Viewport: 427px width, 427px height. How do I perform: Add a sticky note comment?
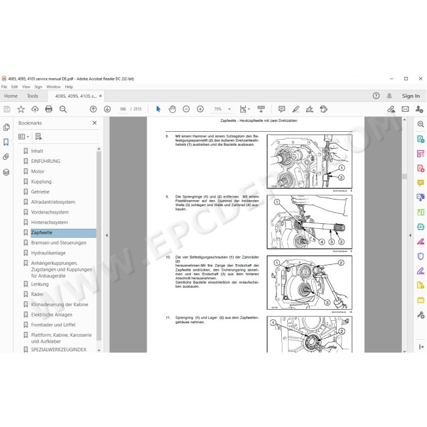[x=282, y=109]
